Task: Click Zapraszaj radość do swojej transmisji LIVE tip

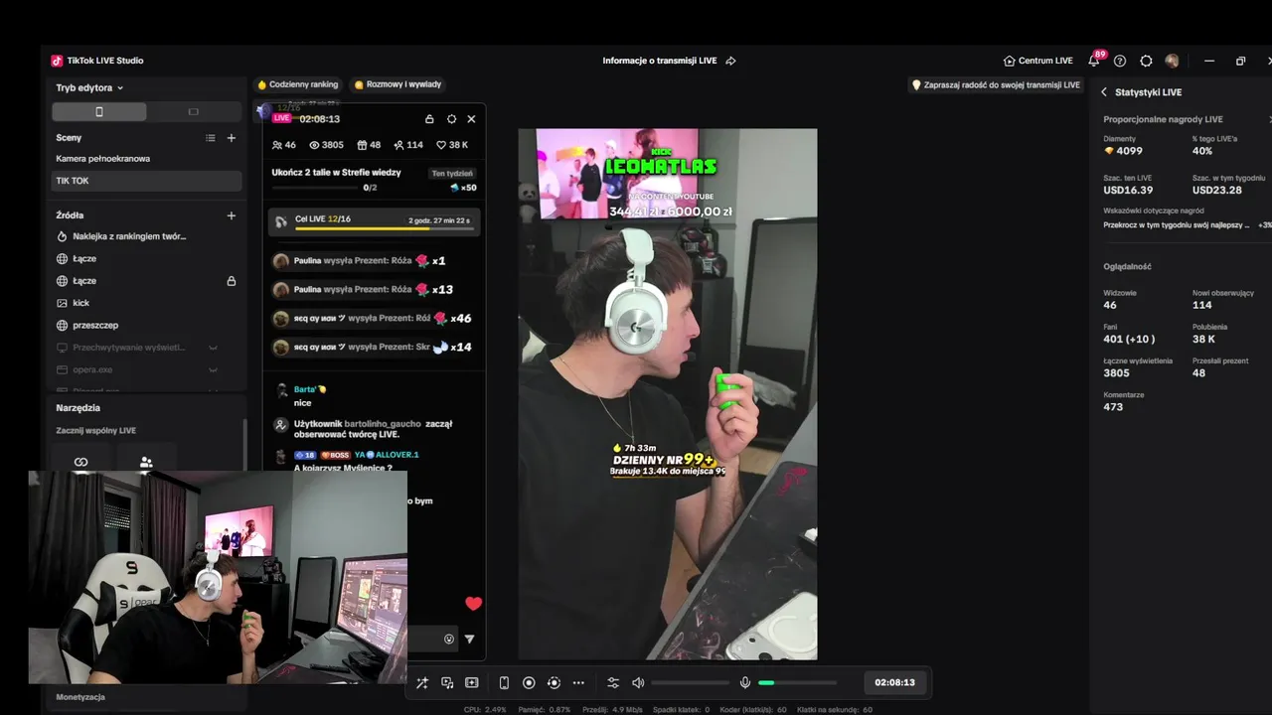Action: click(x=996, y=85)
